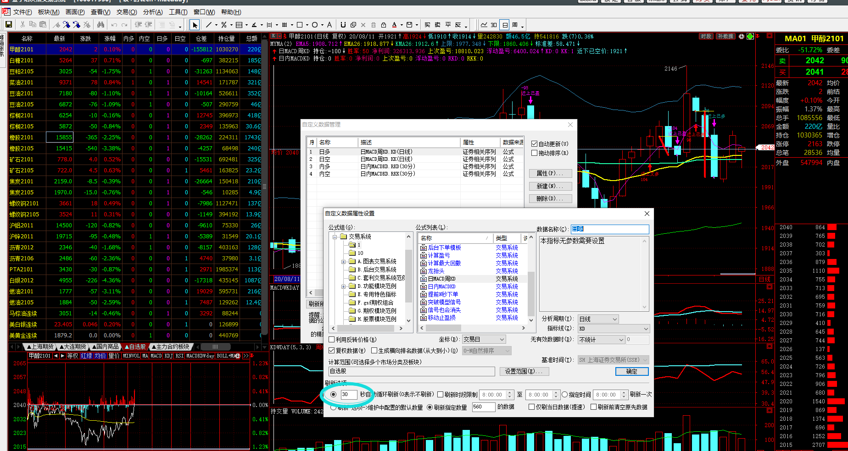Switch to the 国内商品 tab

105,347
